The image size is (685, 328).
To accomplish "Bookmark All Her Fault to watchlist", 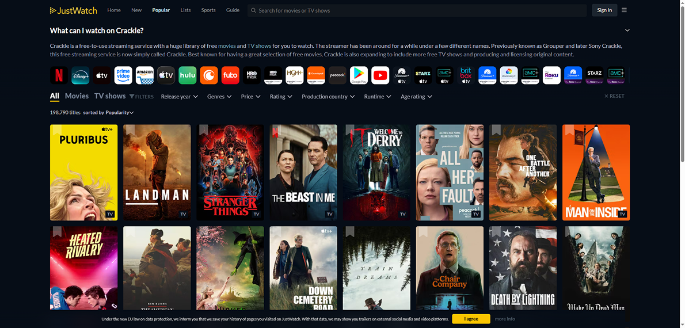I will [423, 129].
